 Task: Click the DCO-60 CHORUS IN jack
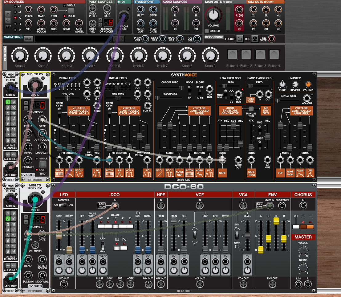[303, 205]
